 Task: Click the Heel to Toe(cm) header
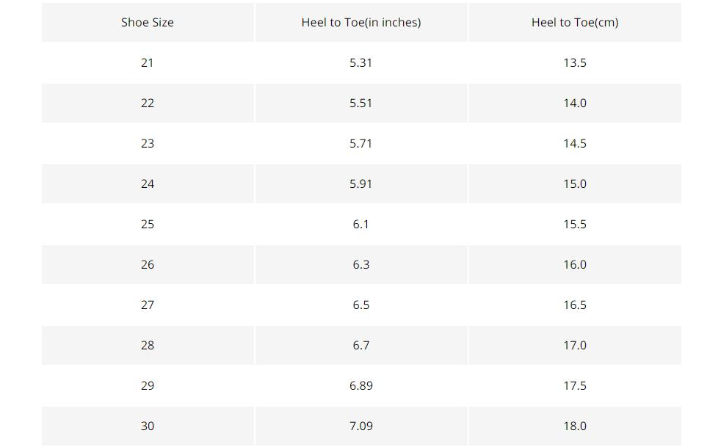(x=575, y=23)
